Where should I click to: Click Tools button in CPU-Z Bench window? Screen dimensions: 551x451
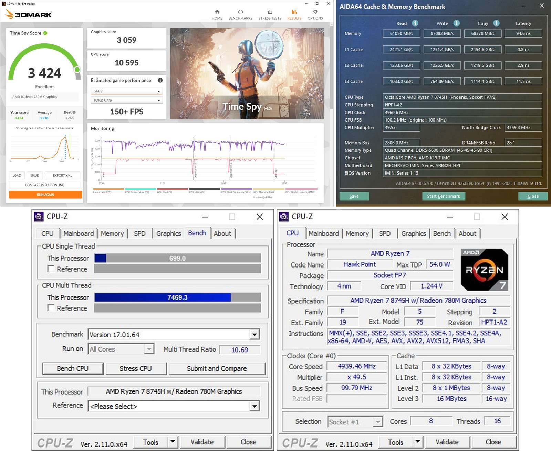[151, 442]
